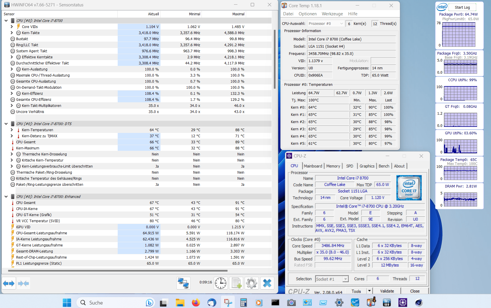Click the Maximal column header in HWiNFO
The height and width of the screenshot is (308, 491).
coord(224,14)
